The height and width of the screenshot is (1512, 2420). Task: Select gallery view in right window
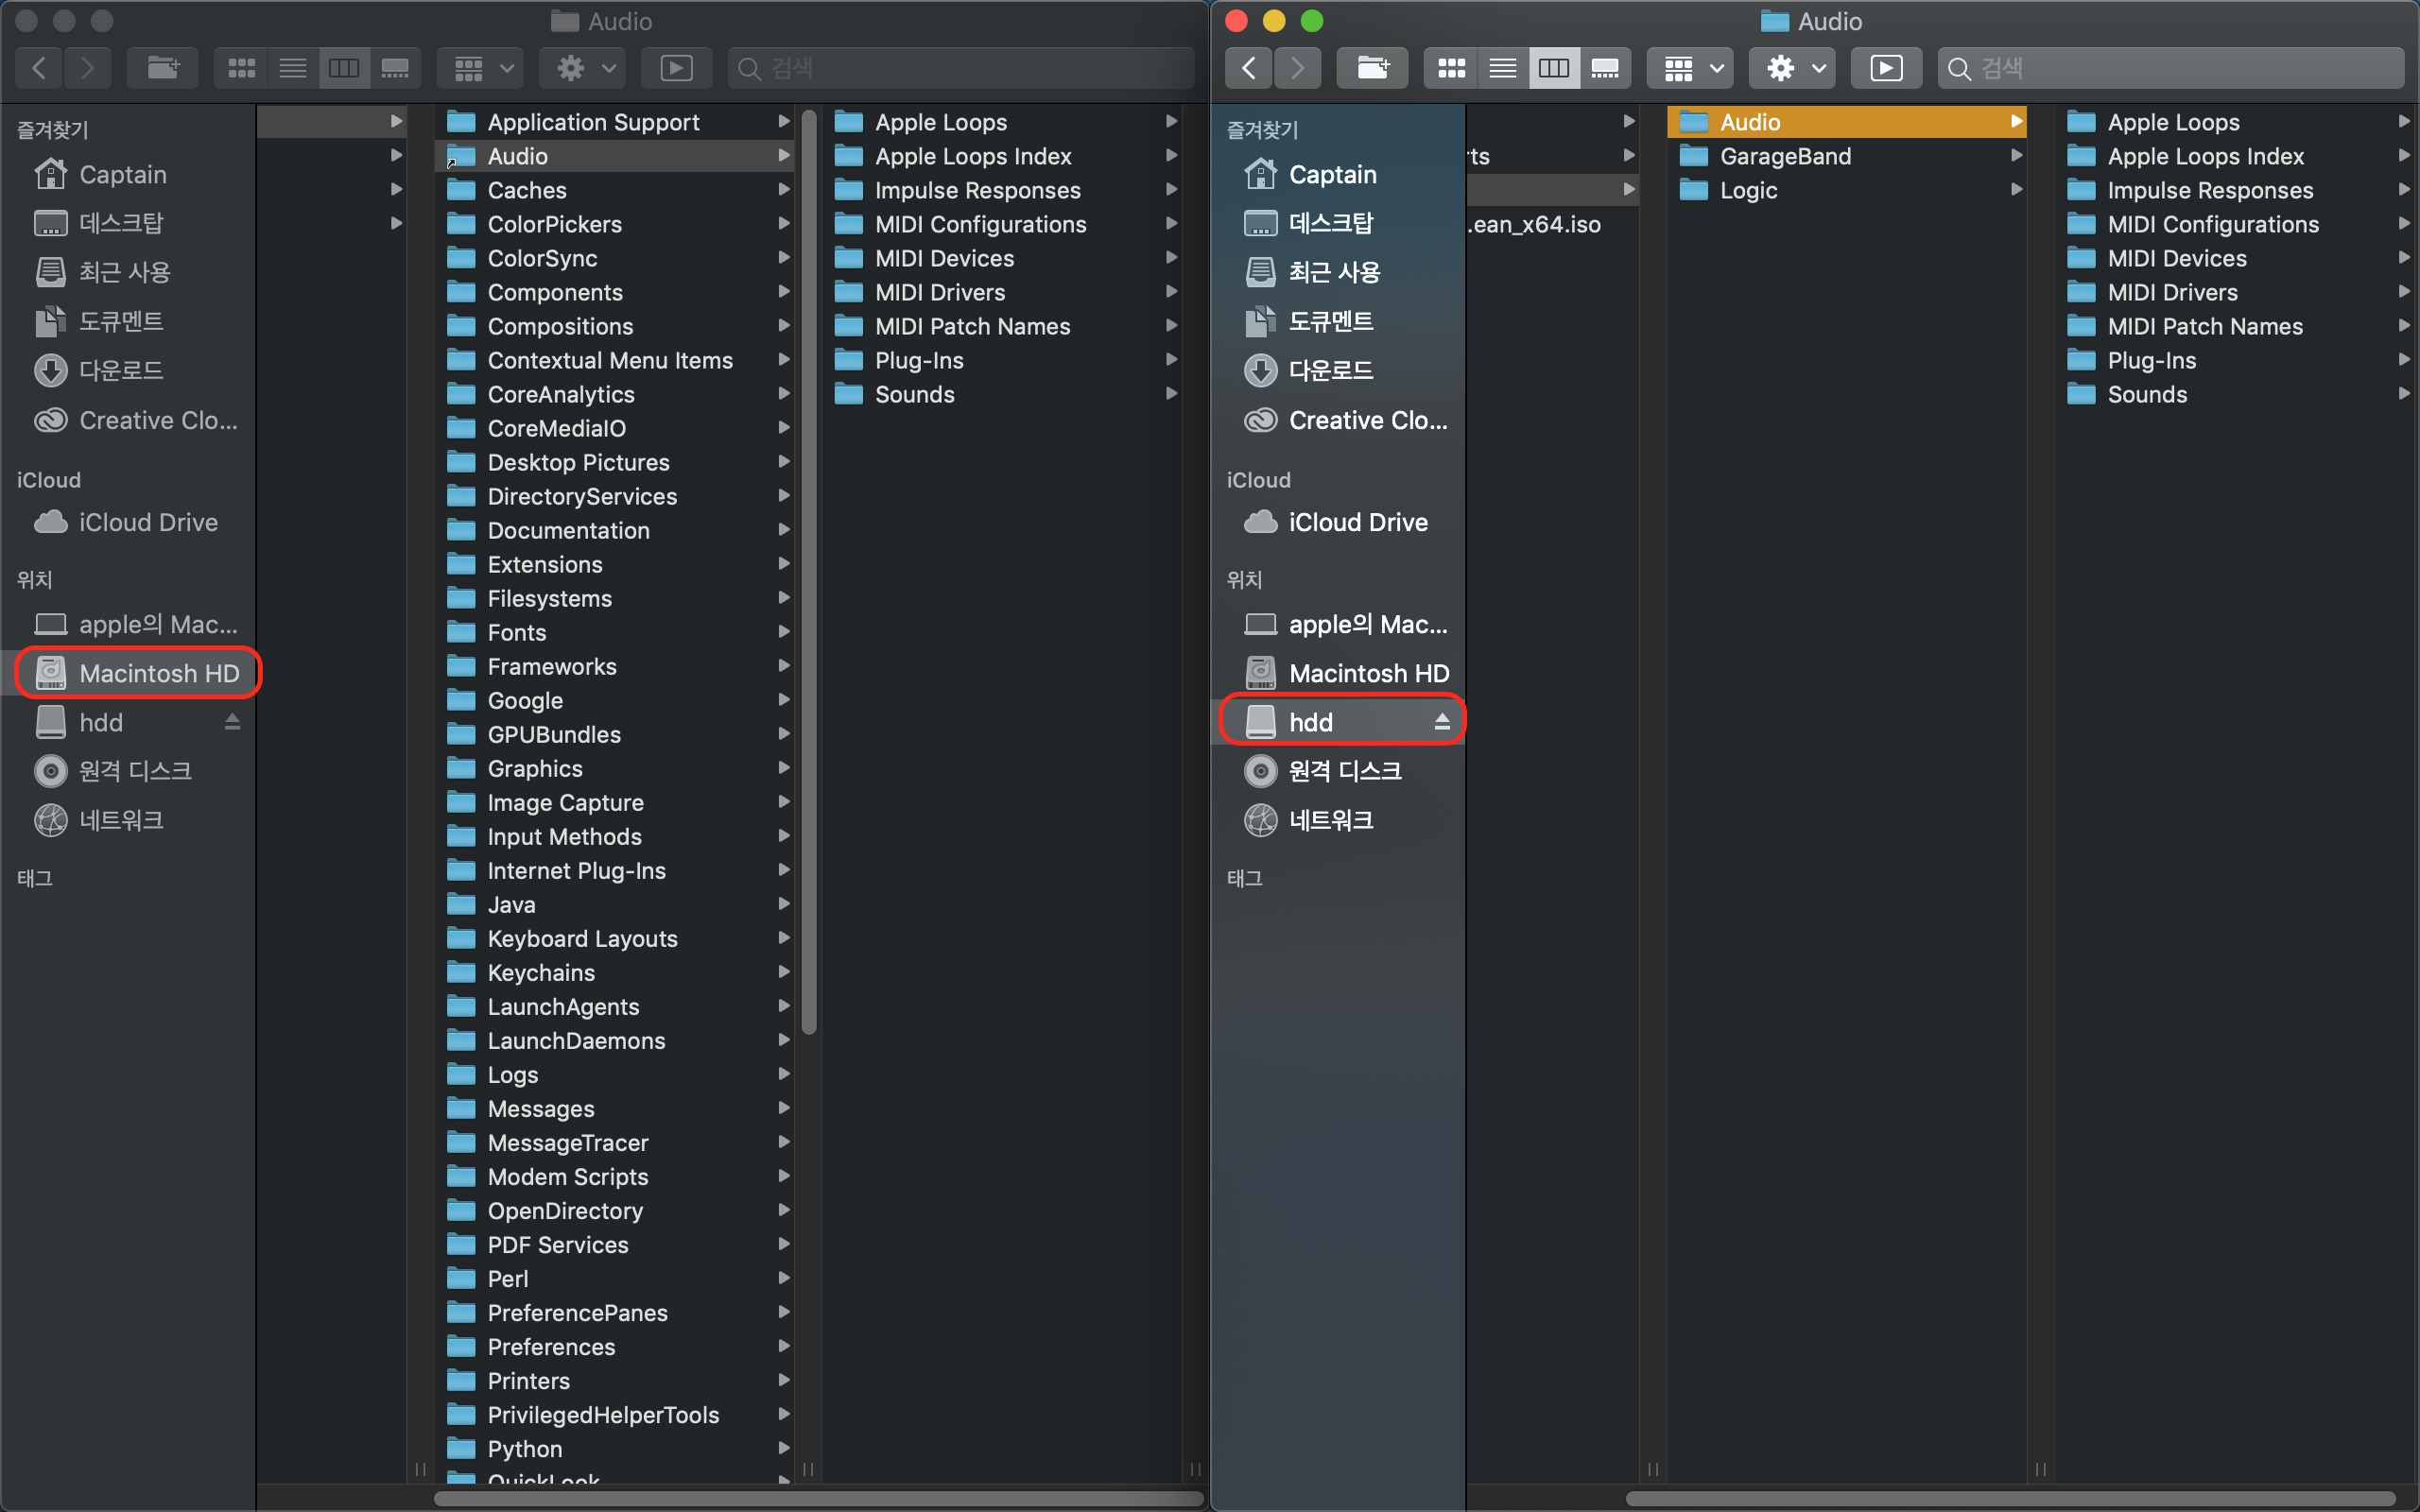[1605, 68]
